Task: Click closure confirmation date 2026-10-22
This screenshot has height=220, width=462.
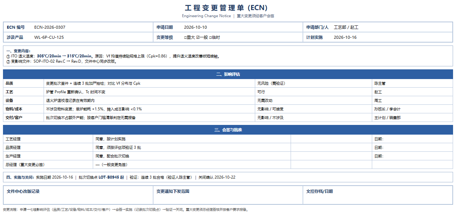Action: [225, 177]
